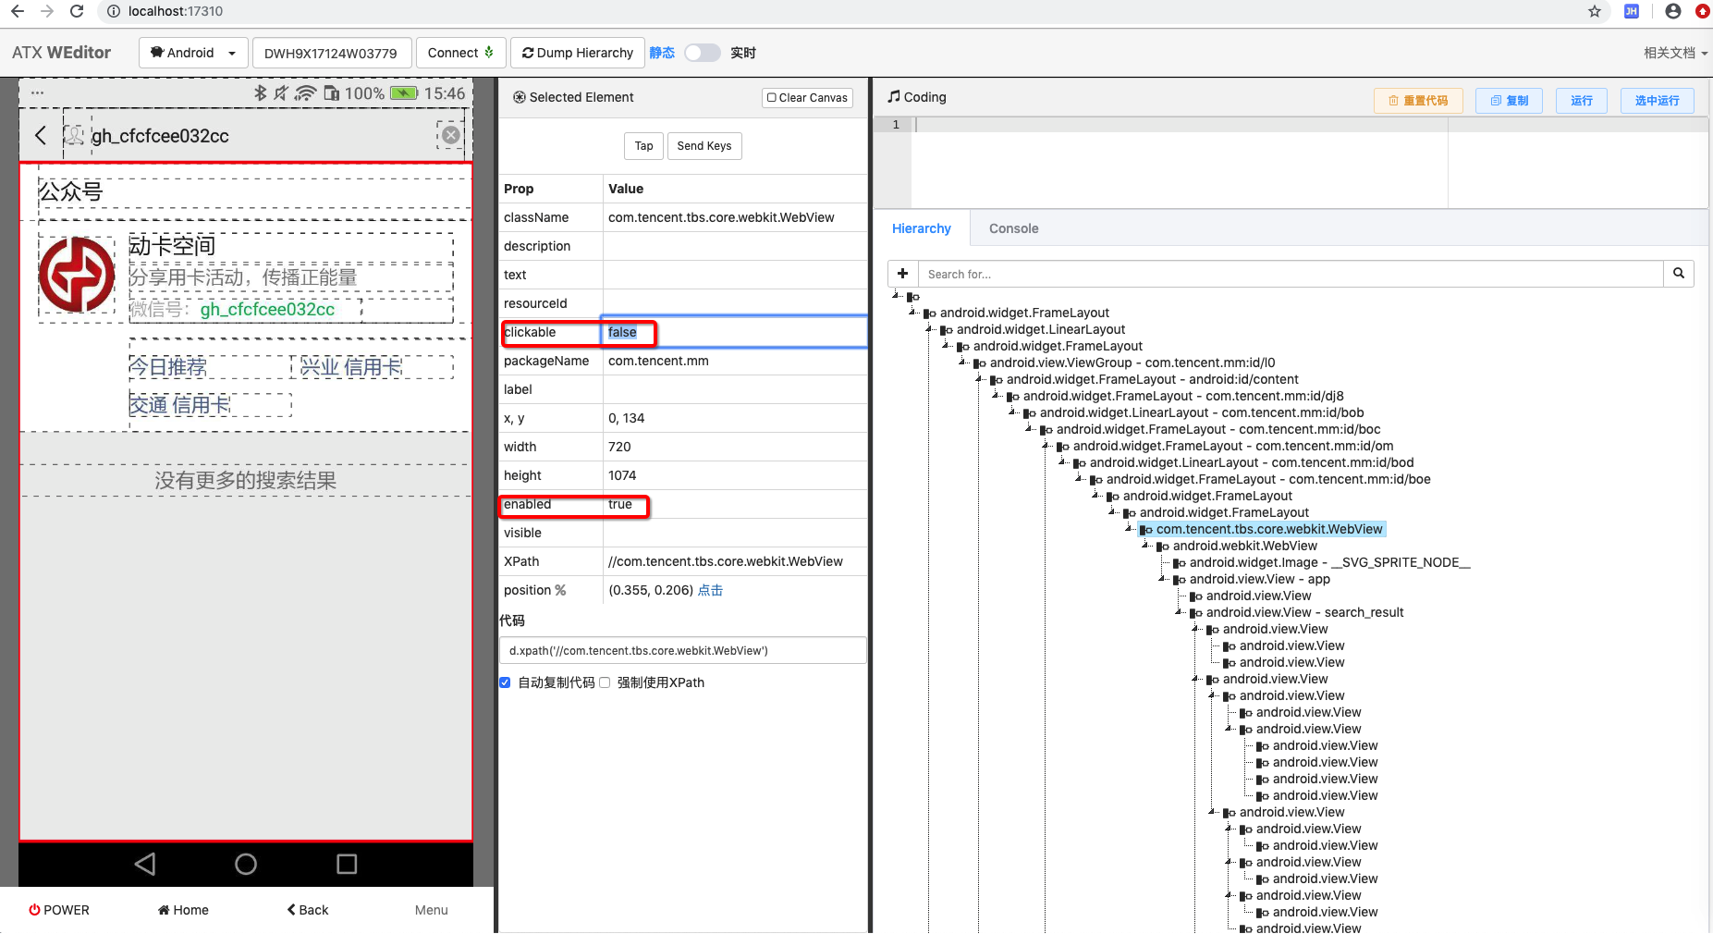Screen dimensions: 1713x934
Task: Clear phone search with the X icon
Action: click(x=450, y=135)
